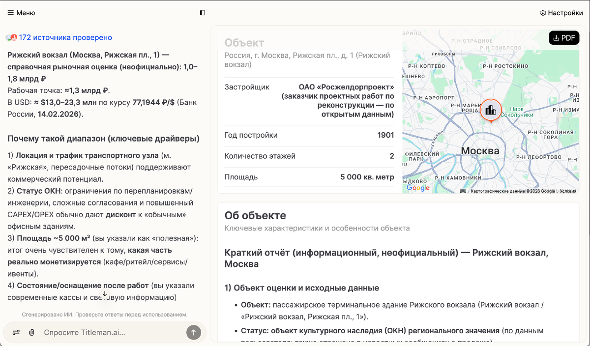Viewport: 590px width, 346px height.
Task: Open the Меню hamburger menu
Action: click(x=21, y=13)
